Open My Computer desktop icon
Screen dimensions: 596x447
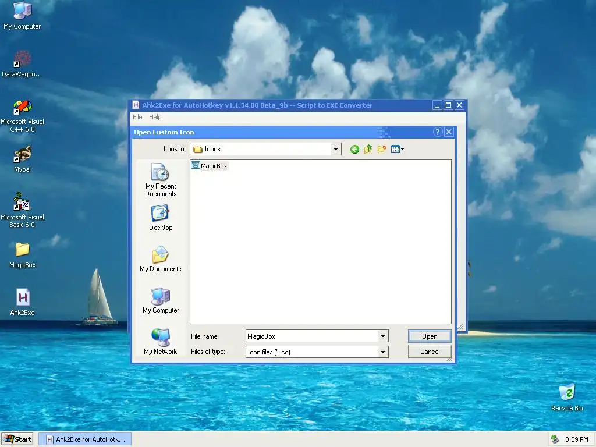tap(22, 15)
